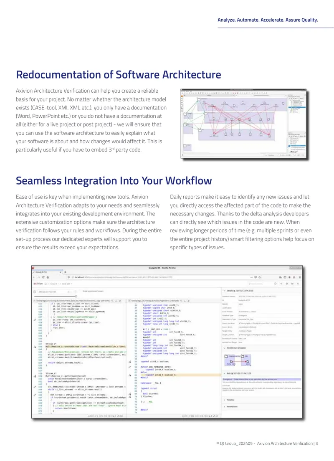Select the MultiReceive_c::createStream code line

[86, 347]
